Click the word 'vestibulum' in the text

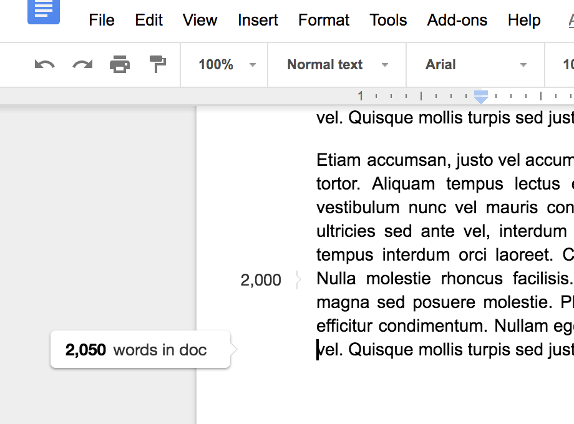click(x=358, y=208)
